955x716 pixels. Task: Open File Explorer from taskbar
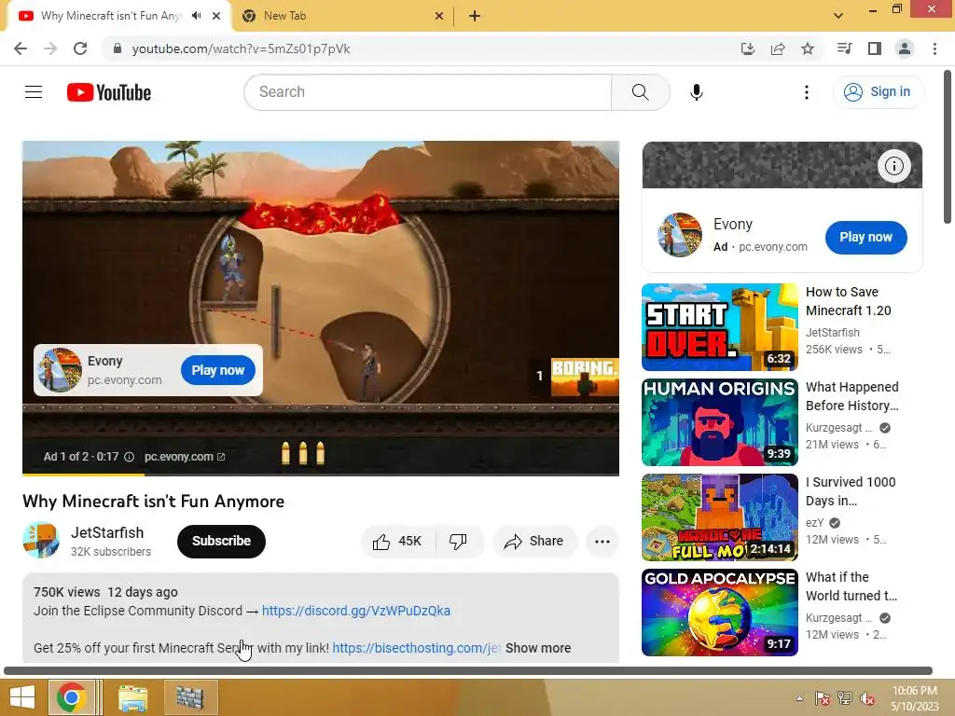tap(132, 697)
